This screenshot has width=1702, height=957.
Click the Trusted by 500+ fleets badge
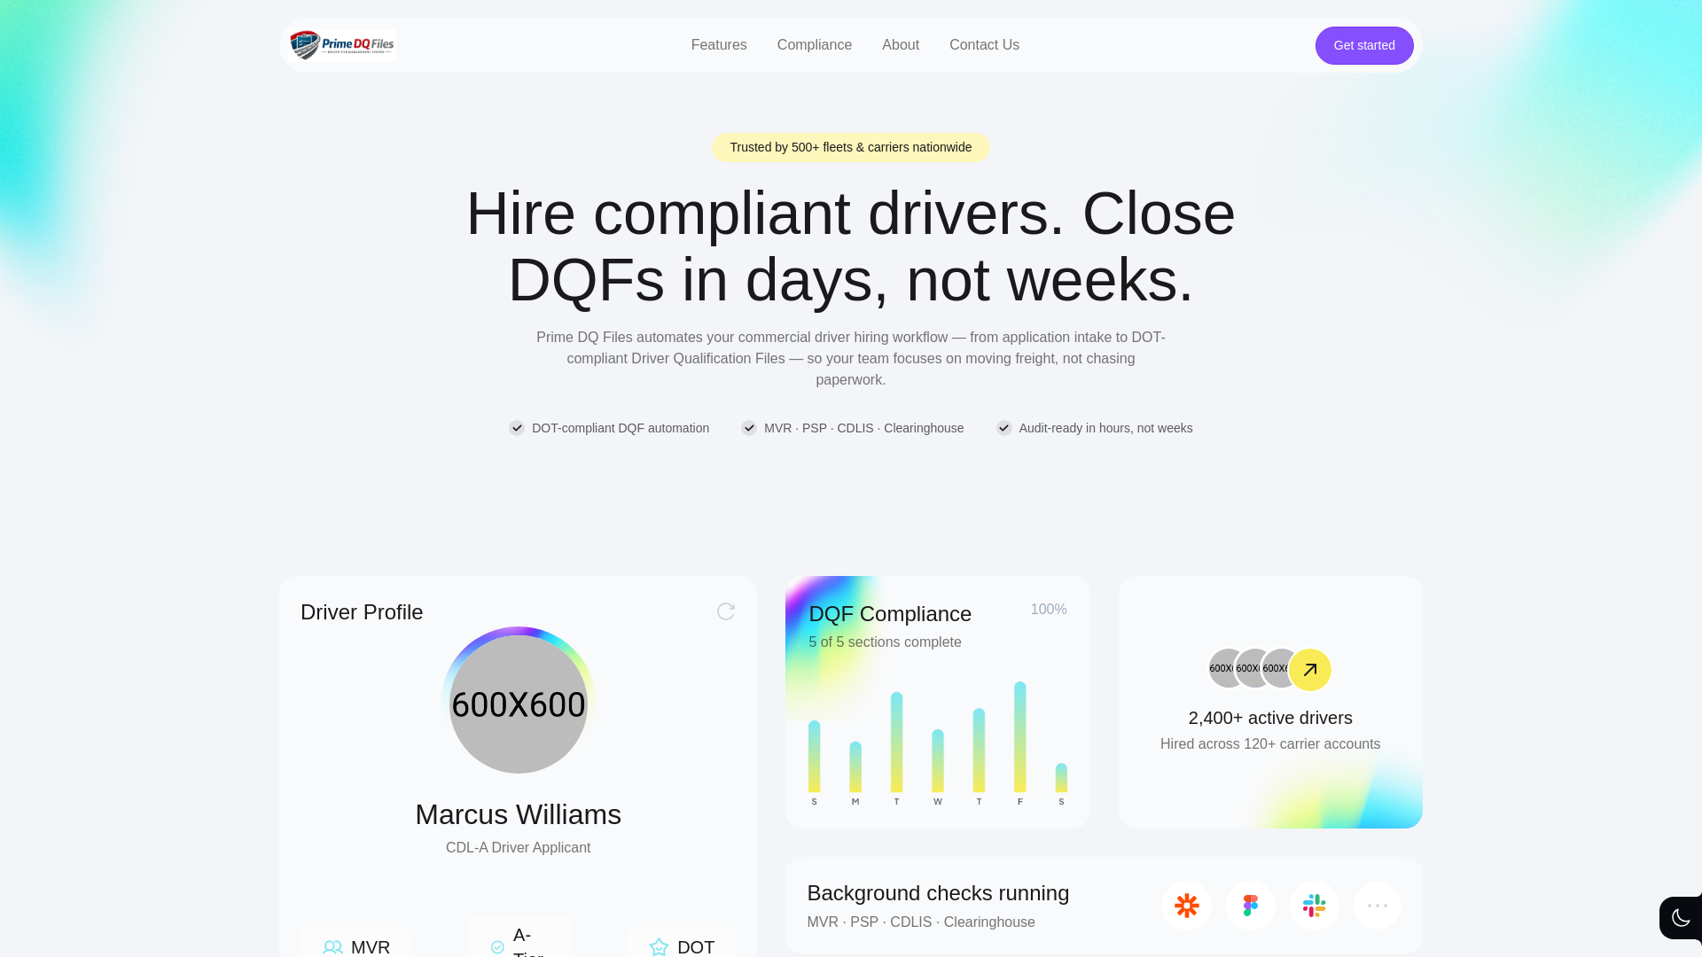pos(851,147)
